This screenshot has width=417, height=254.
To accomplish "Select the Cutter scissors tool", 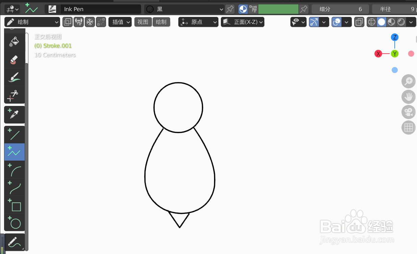I will (14, 95).
